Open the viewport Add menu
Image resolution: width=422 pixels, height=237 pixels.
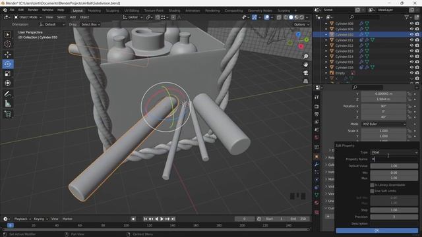[x=73, y=17]
